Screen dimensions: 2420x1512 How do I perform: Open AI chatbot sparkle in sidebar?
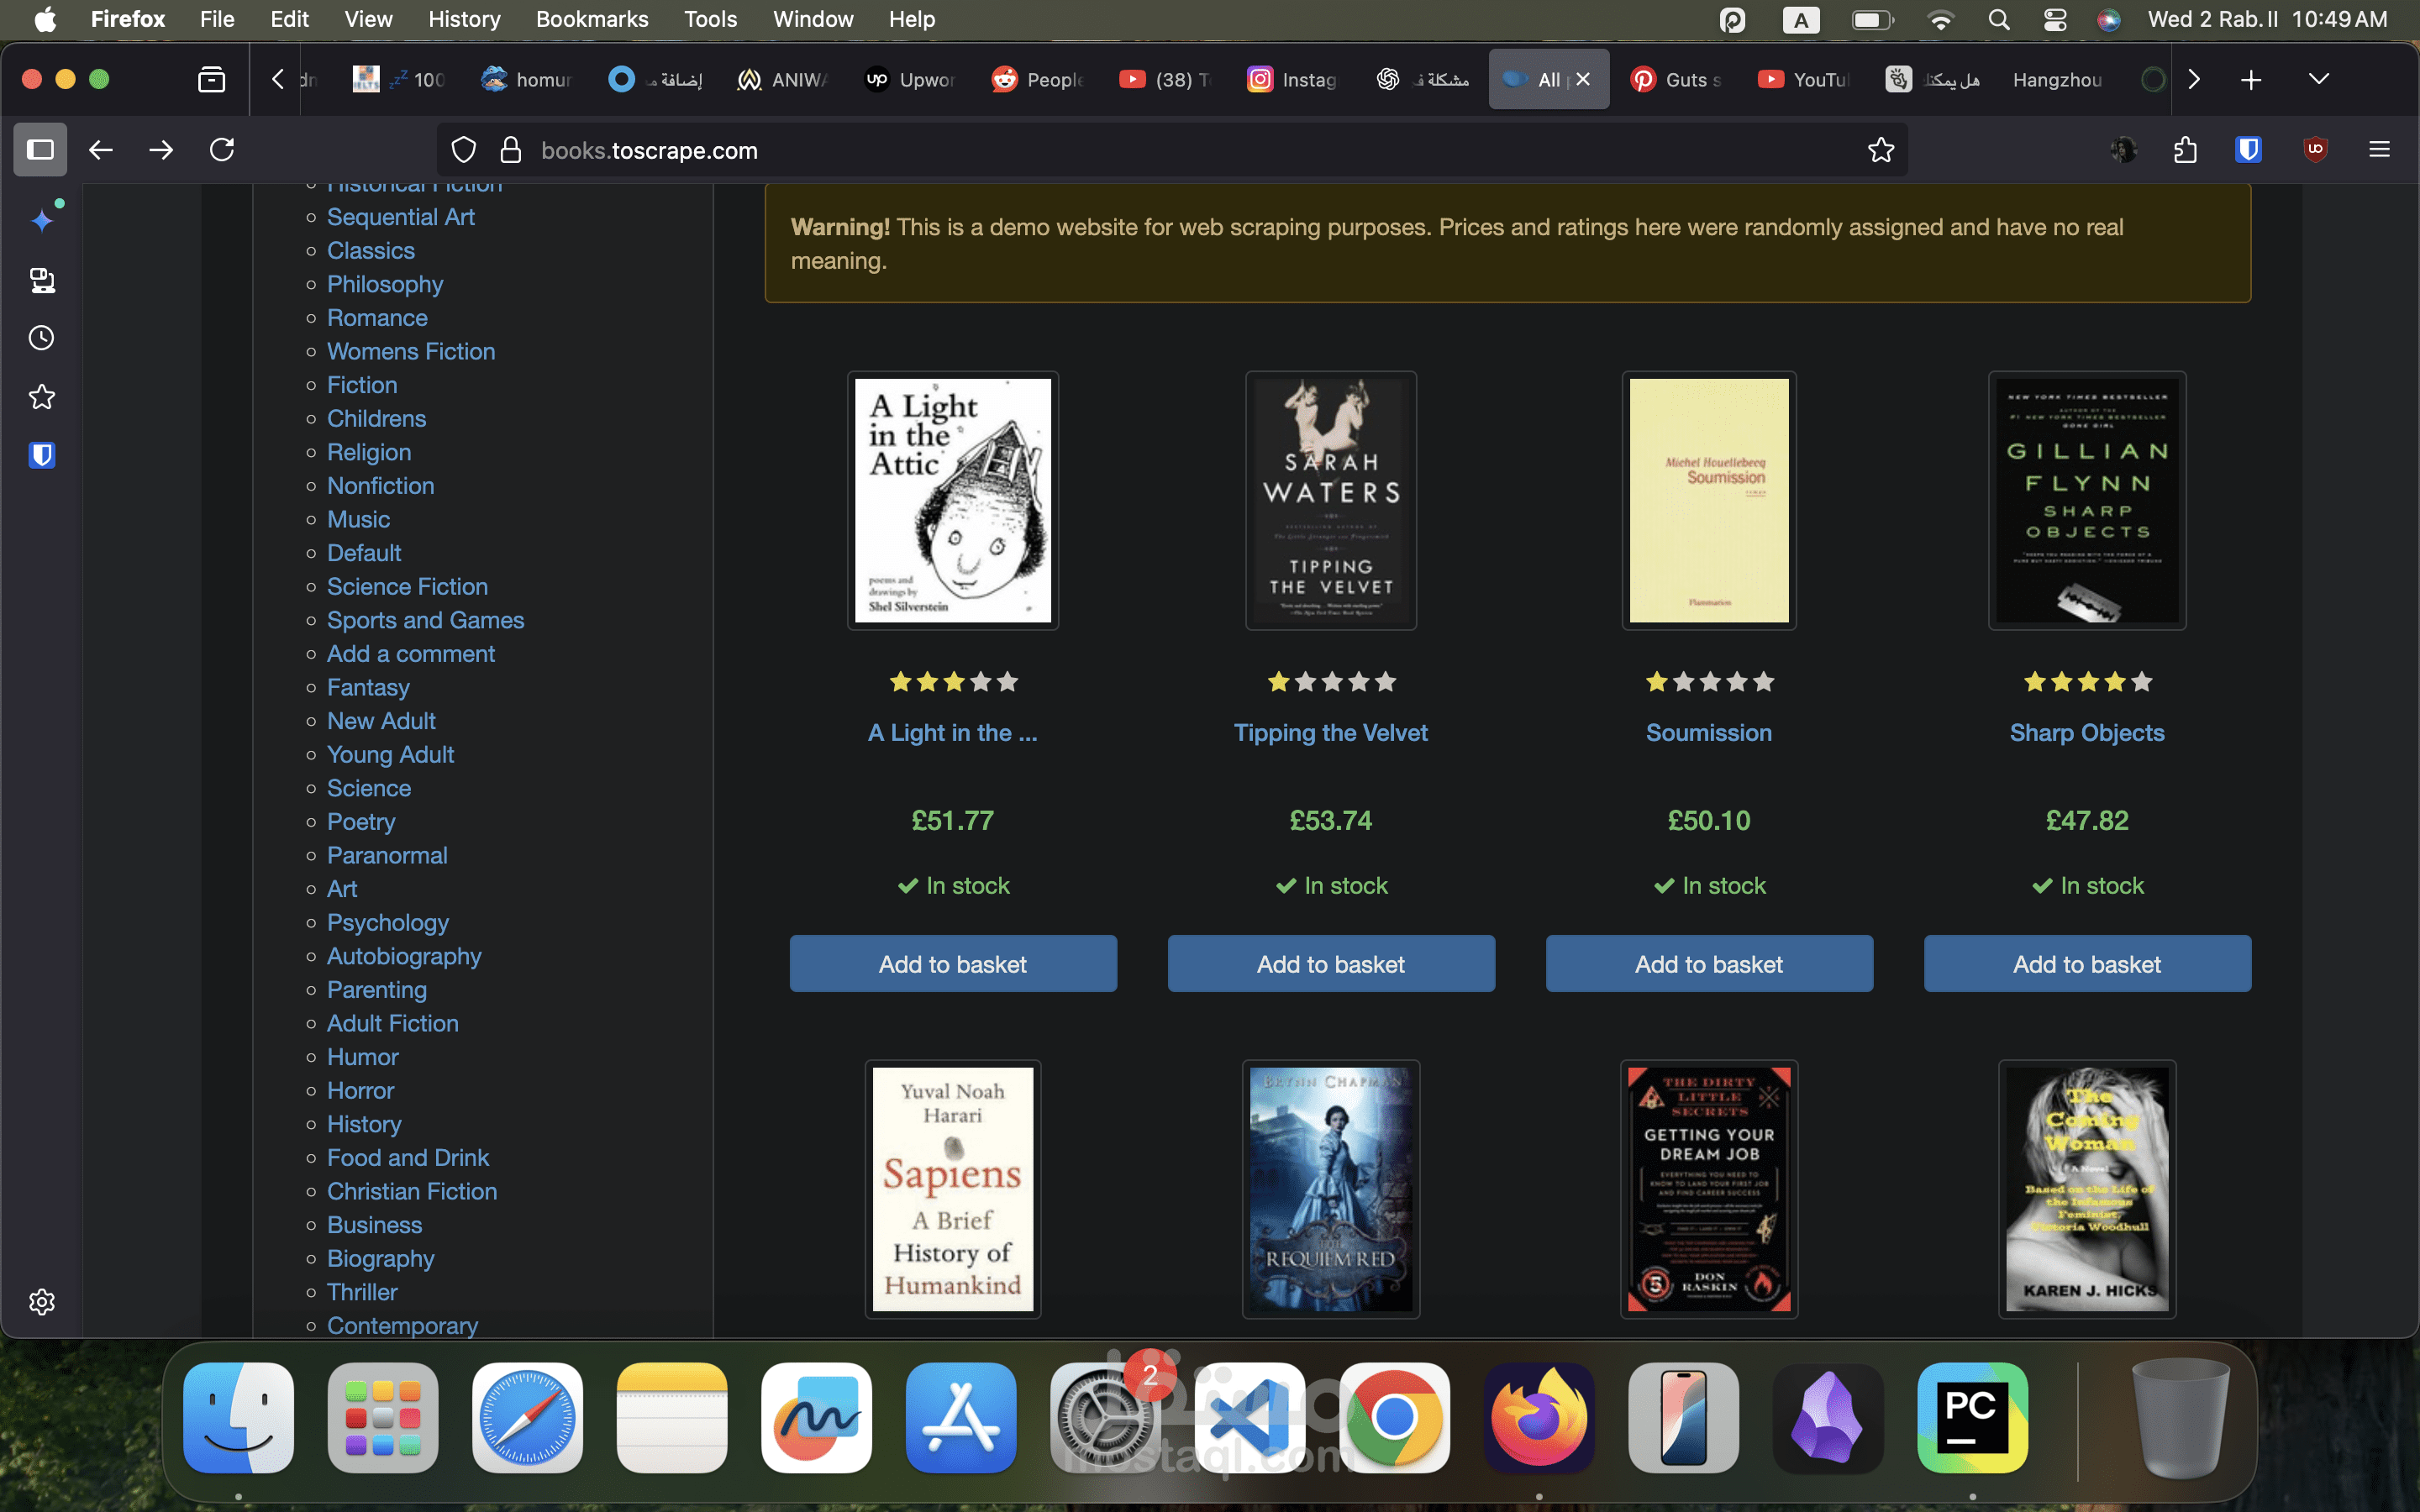pos(42,220)
